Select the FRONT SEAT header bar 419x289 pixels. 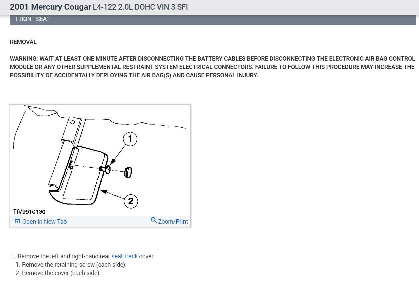coord(213,19)
